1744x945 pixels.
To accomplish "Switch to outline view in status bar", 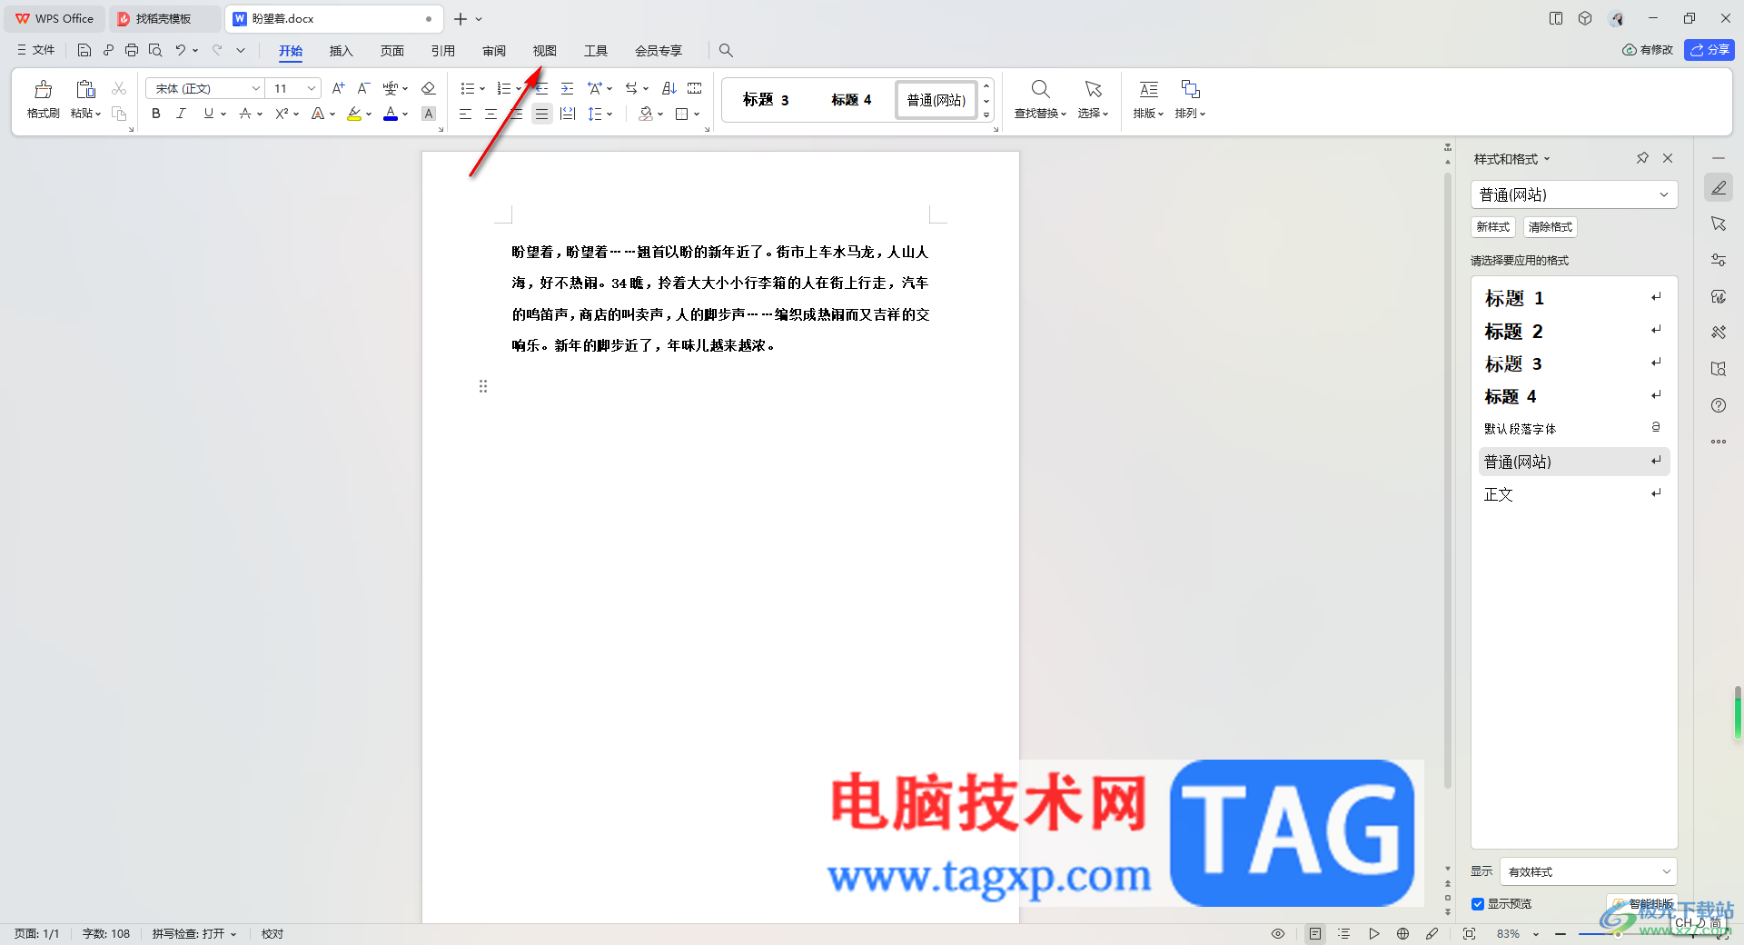I will click(1344, 933).
